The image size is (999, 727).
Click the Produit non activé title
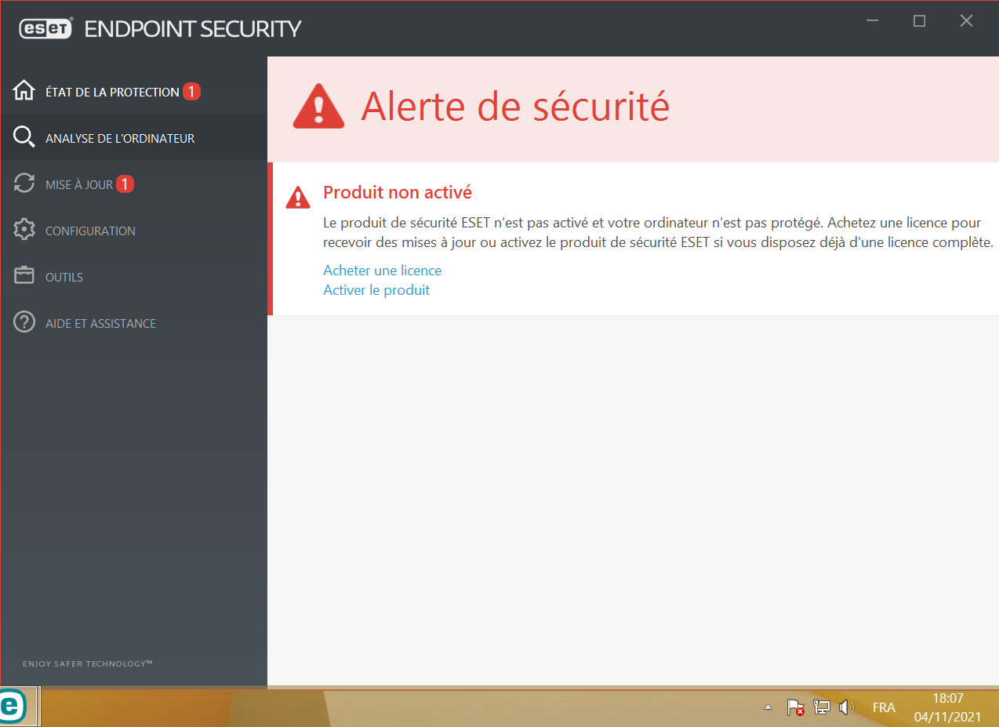(398, 192)
